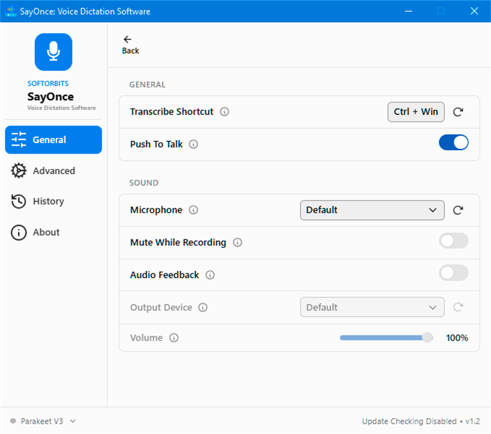This screenshot has height=434, width=491.
Task: Open info tooltip for Transcribe Shortcut
Action: pos(224,112)
